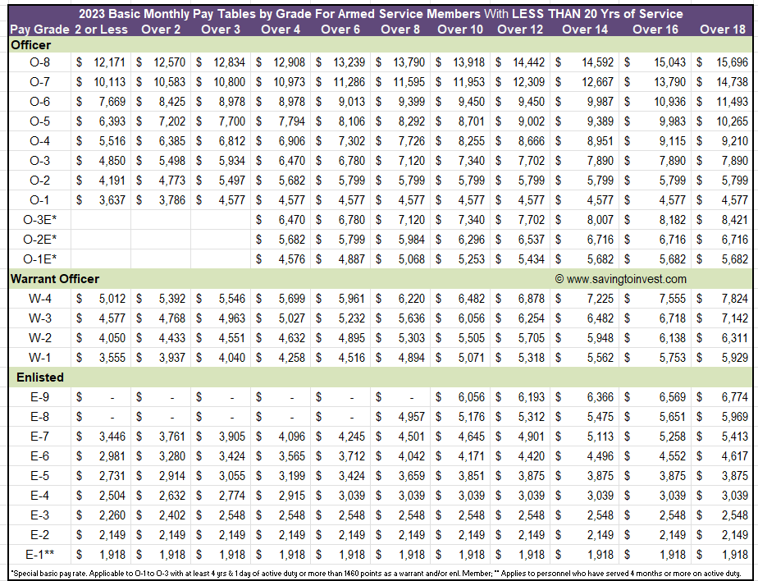This screenshot has width=758, height=581.
Task: Select the O-8 row label
Action: [39, 62]
